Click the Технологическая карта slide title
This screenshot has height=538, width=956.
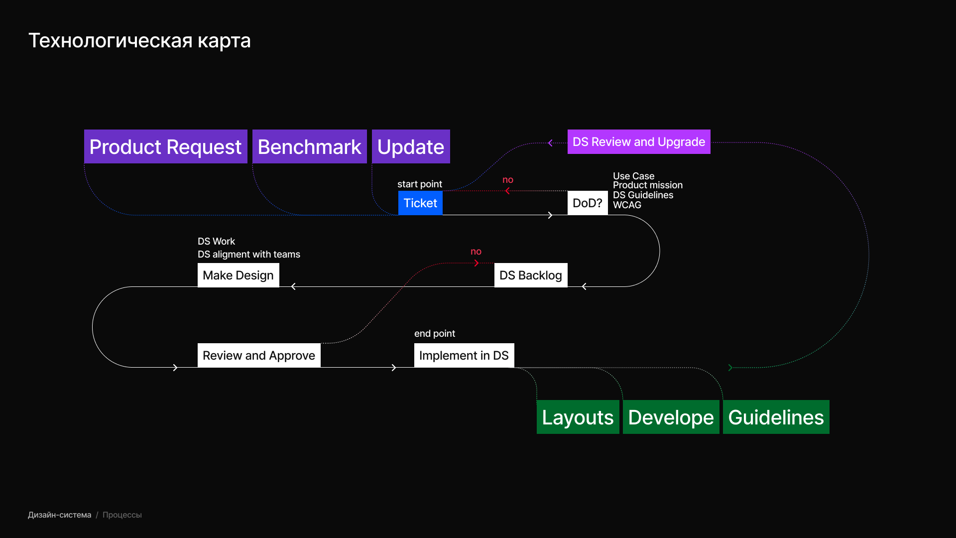tap(139, 40)
